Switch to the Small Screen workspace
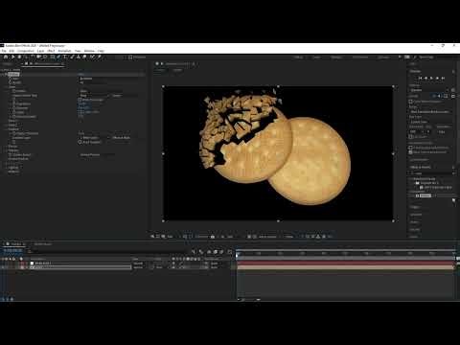The height and width of the screenshot is (345, 460). coord(360,57)
